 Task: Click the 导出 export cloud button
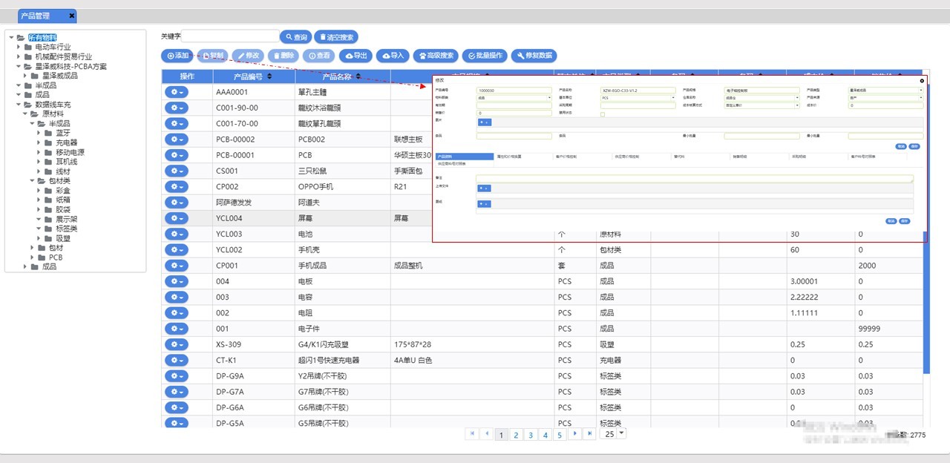click(356, 56)
